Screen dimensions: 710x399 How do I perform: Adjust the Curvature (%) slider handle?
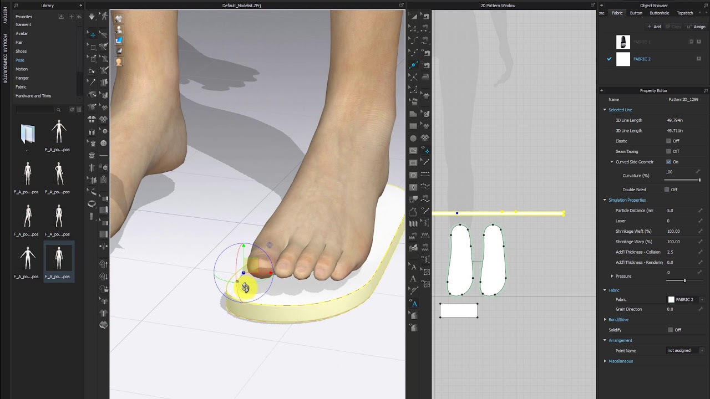[x=699, y=180]
